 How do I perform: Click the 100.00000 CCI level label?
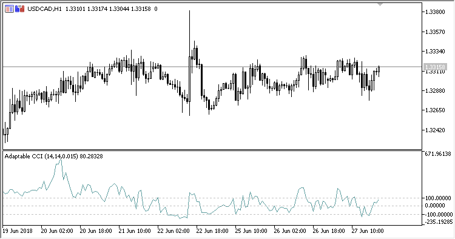[438, 198]
